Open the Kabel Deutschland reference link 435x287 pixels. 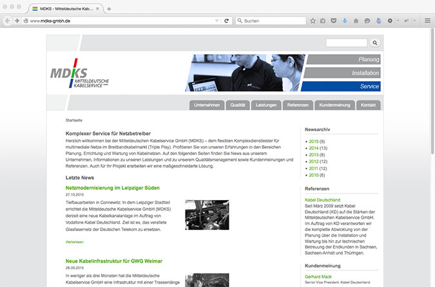point(322,200)
